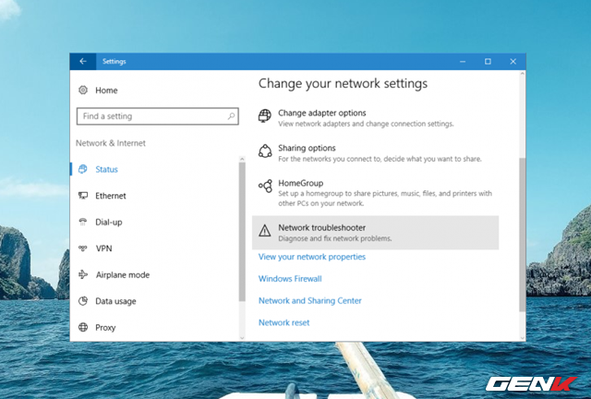The height and width of the screenshot is (399, 591).
Task: Maximize the Settings window
Action: coord(488,62)
